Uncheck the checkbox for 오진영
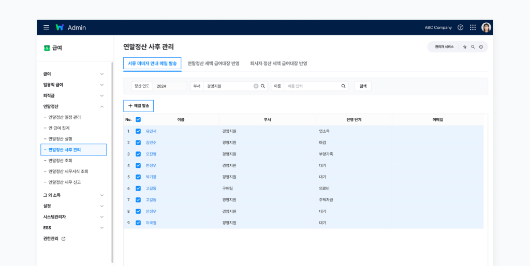Screen dimensions: 530x266 138,154
